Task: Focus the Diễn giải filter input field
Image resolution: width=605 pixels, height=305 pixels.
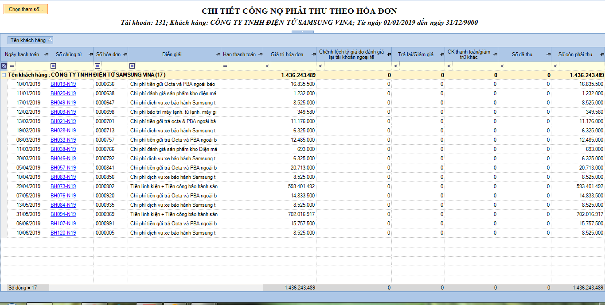Action: click(x=179, y=66)
